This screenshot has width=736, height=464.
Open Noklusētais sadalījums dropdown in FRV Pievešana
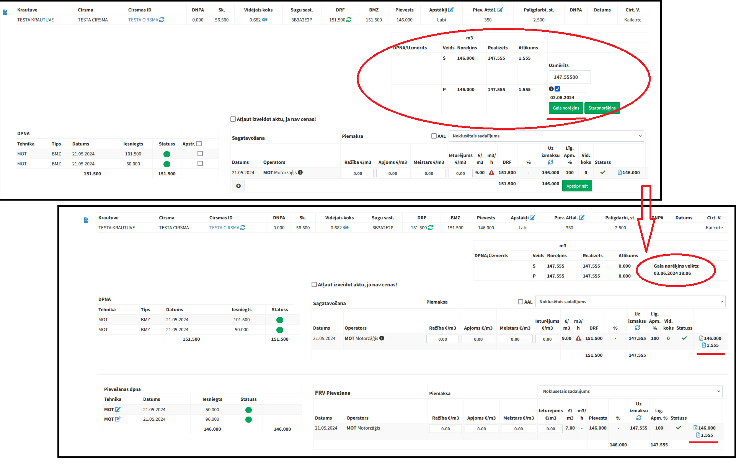(x=630, y=391)
